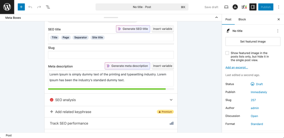Click the WordPress logo button

point(7,7)
